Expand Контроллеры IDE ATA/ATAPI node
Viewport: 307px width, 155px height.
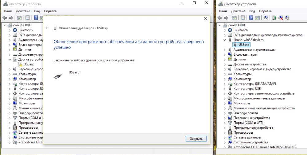[225, 84]
